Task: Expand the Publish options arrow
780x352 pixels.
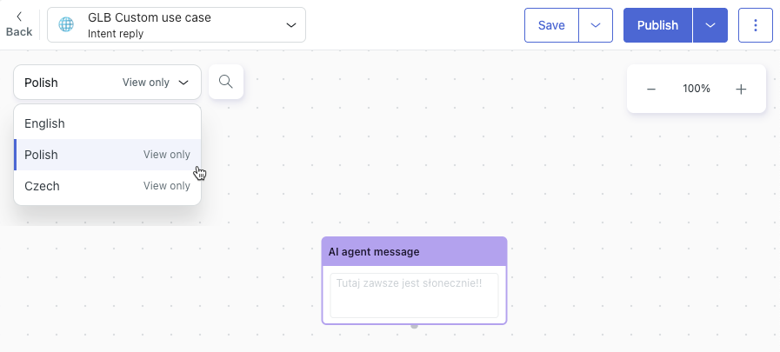Action: pyautogui.click(x=710, y=25)
